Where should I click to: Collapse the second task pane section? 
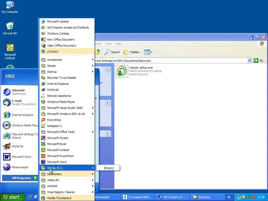(x=107, y=103)
